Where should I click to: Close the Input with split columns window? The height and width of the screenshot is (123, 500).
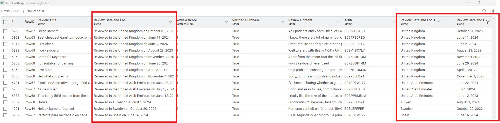click(491, 3)
